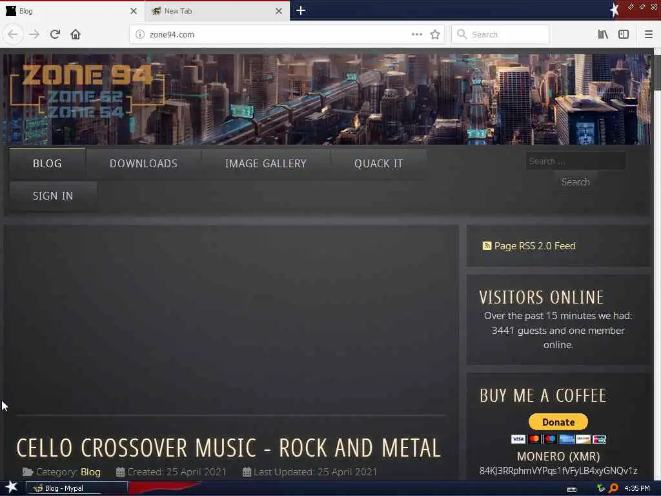Open a new tab with plus button
The height and width of the screenshot is (496, 661).
pyautogui.click(x=301, y=10)
